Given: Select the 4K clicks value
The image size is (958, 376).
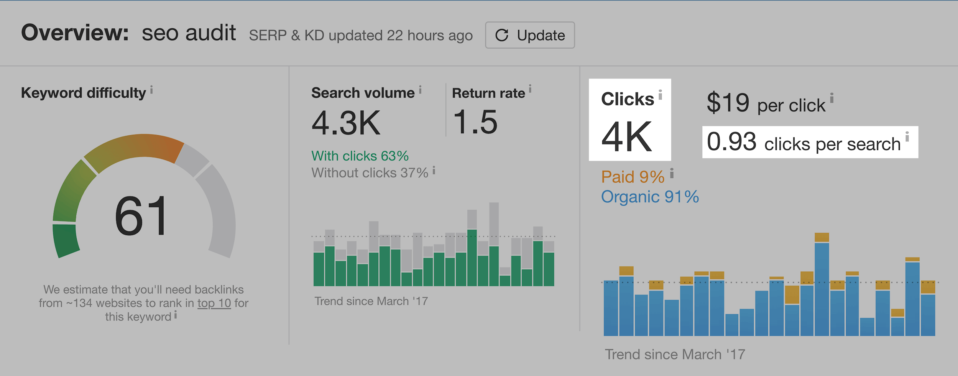Looking at the screenshot, I should tap(626, 136).
